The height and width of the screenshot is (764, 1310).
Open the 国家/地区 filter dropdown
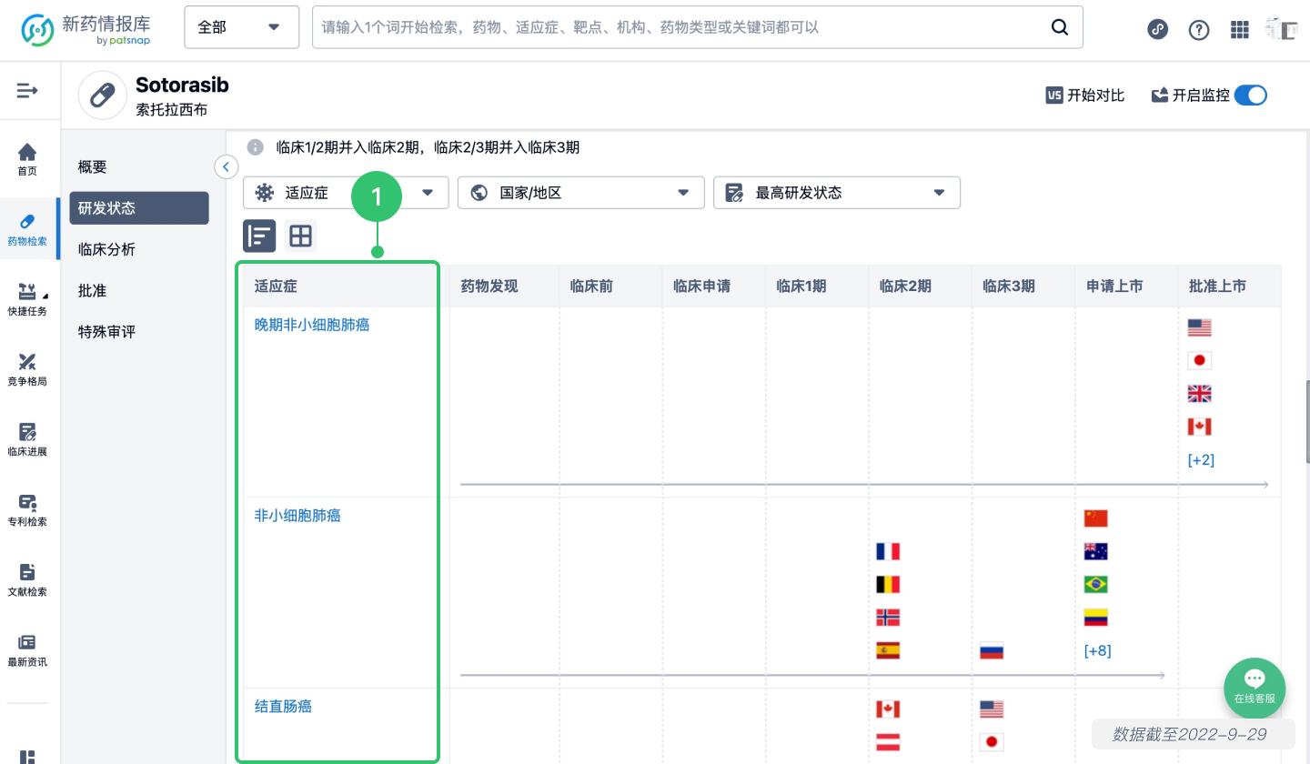(x=581, y=193)
